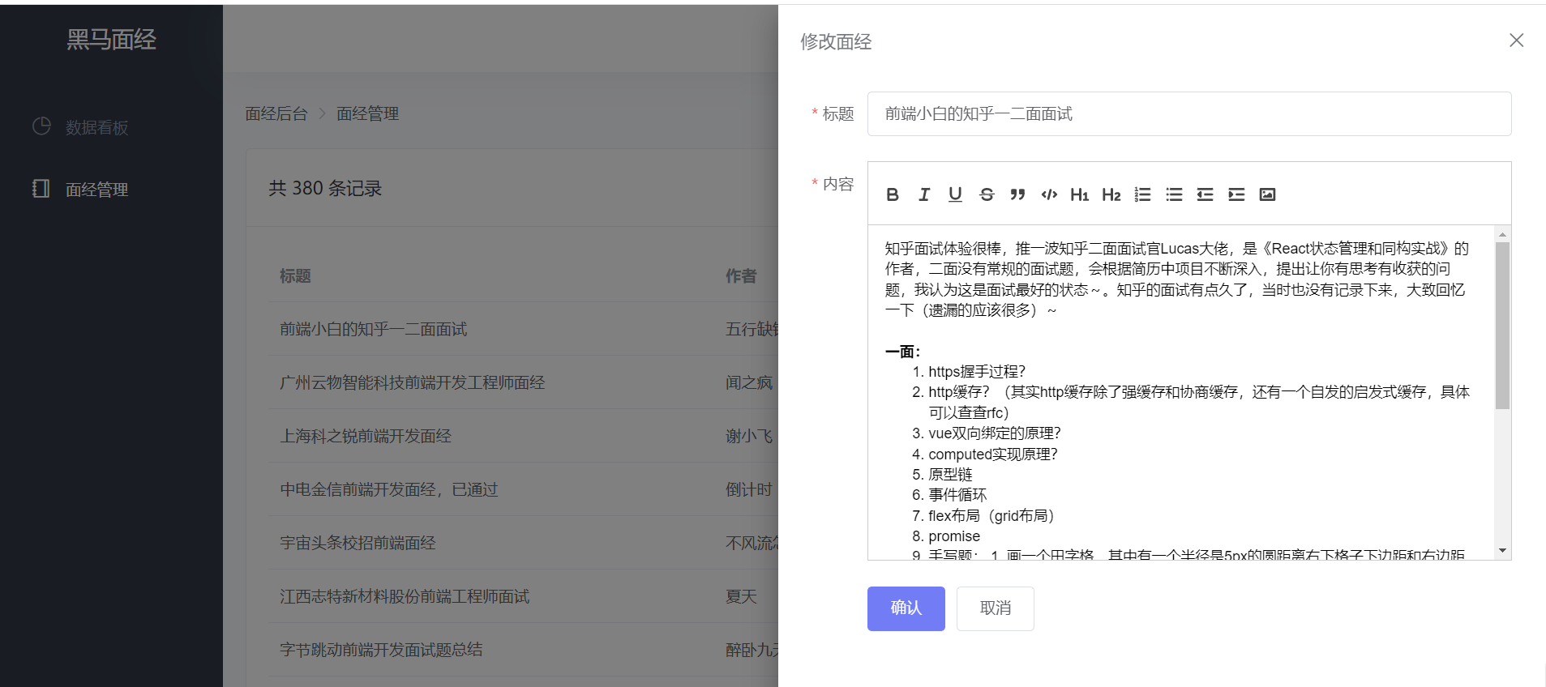Viewport: 1546px width, 687px height.
Task: Toggle bold formatting in editor toolbar
Action: (x=893, y=194)
